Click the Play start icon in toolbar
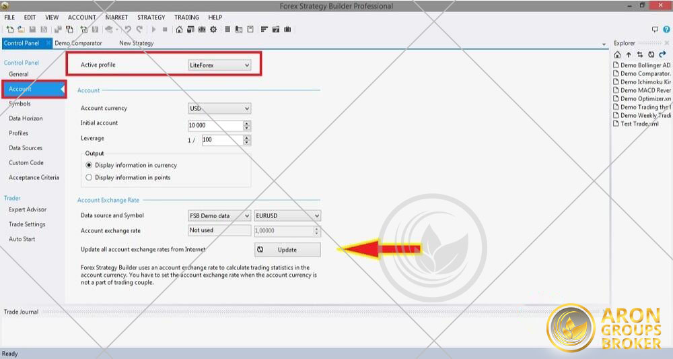This screenshot has height=359, width=673. (153, 29)
